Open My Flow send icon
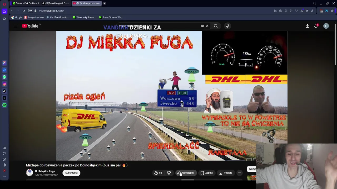Viewport: 337px width, 189px height. [291, 11]
